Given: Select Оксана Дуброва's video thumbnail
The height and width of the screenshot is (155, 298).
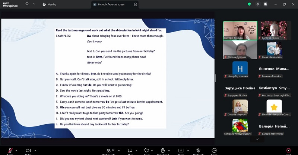Looking at the screenshot, I should [x=235, y=50].
